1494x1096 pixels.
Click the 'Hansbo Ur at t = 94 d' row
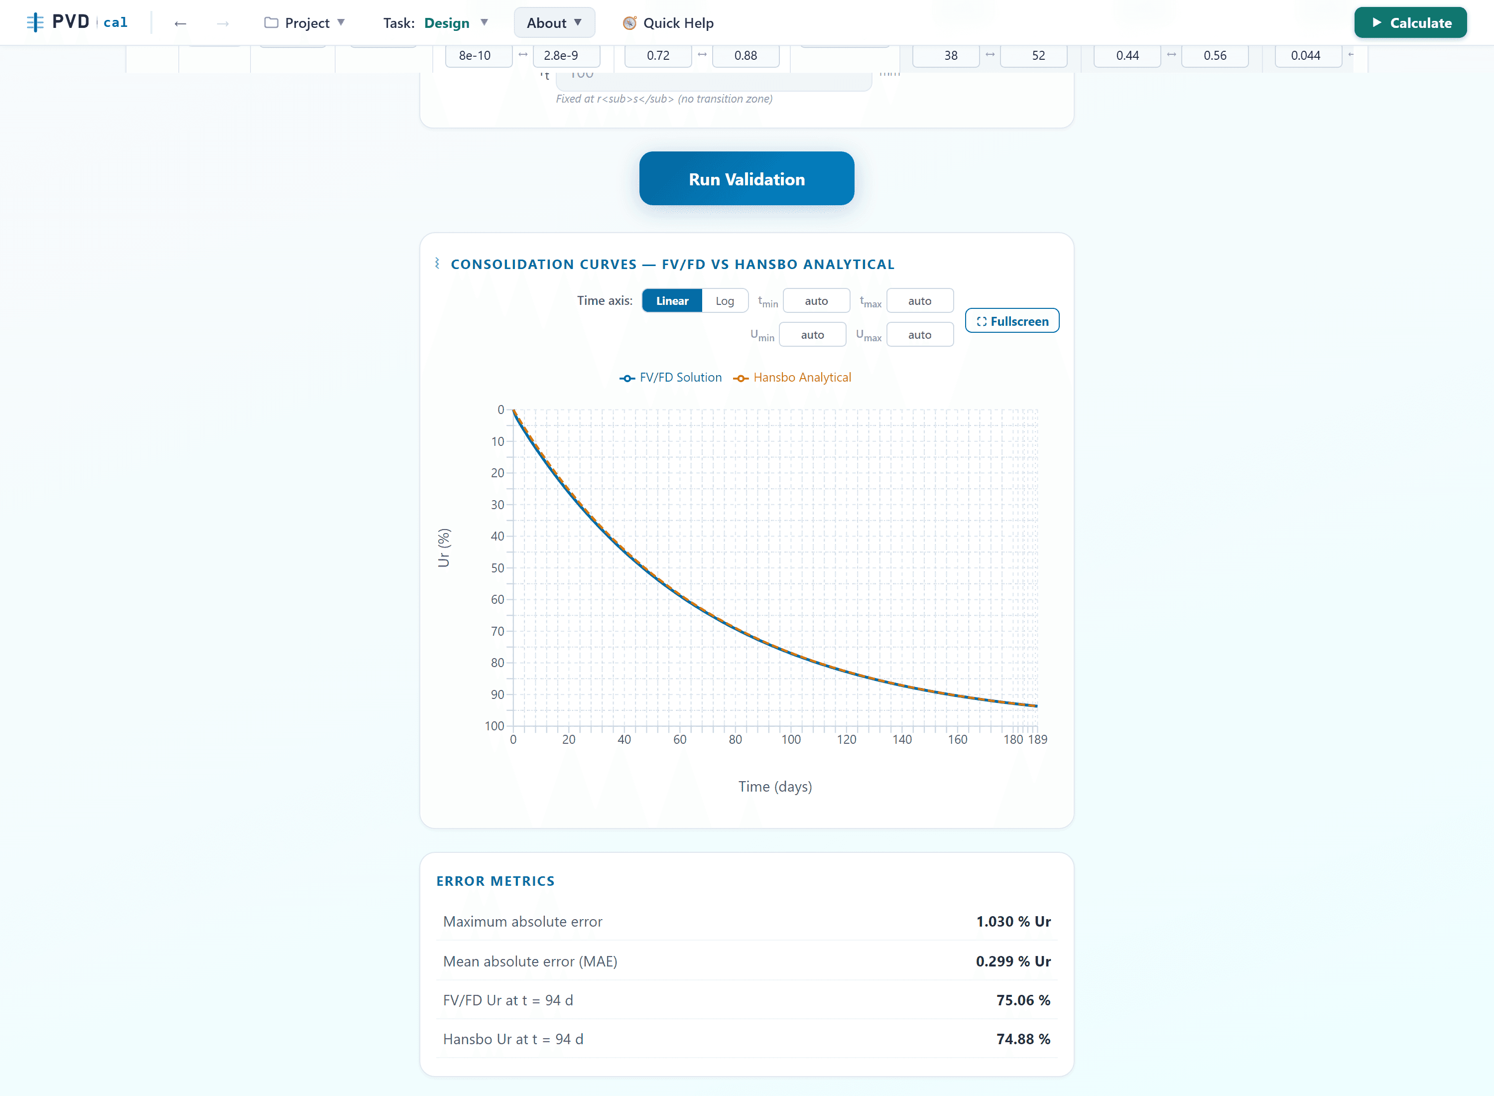click(x=747, y=1039)
